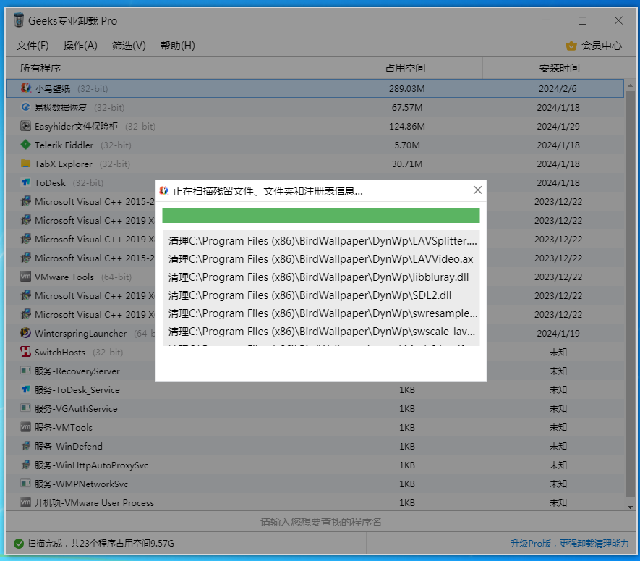
Task: Click the 小鸟壁纸 program icon
Action: pos(26,88)
